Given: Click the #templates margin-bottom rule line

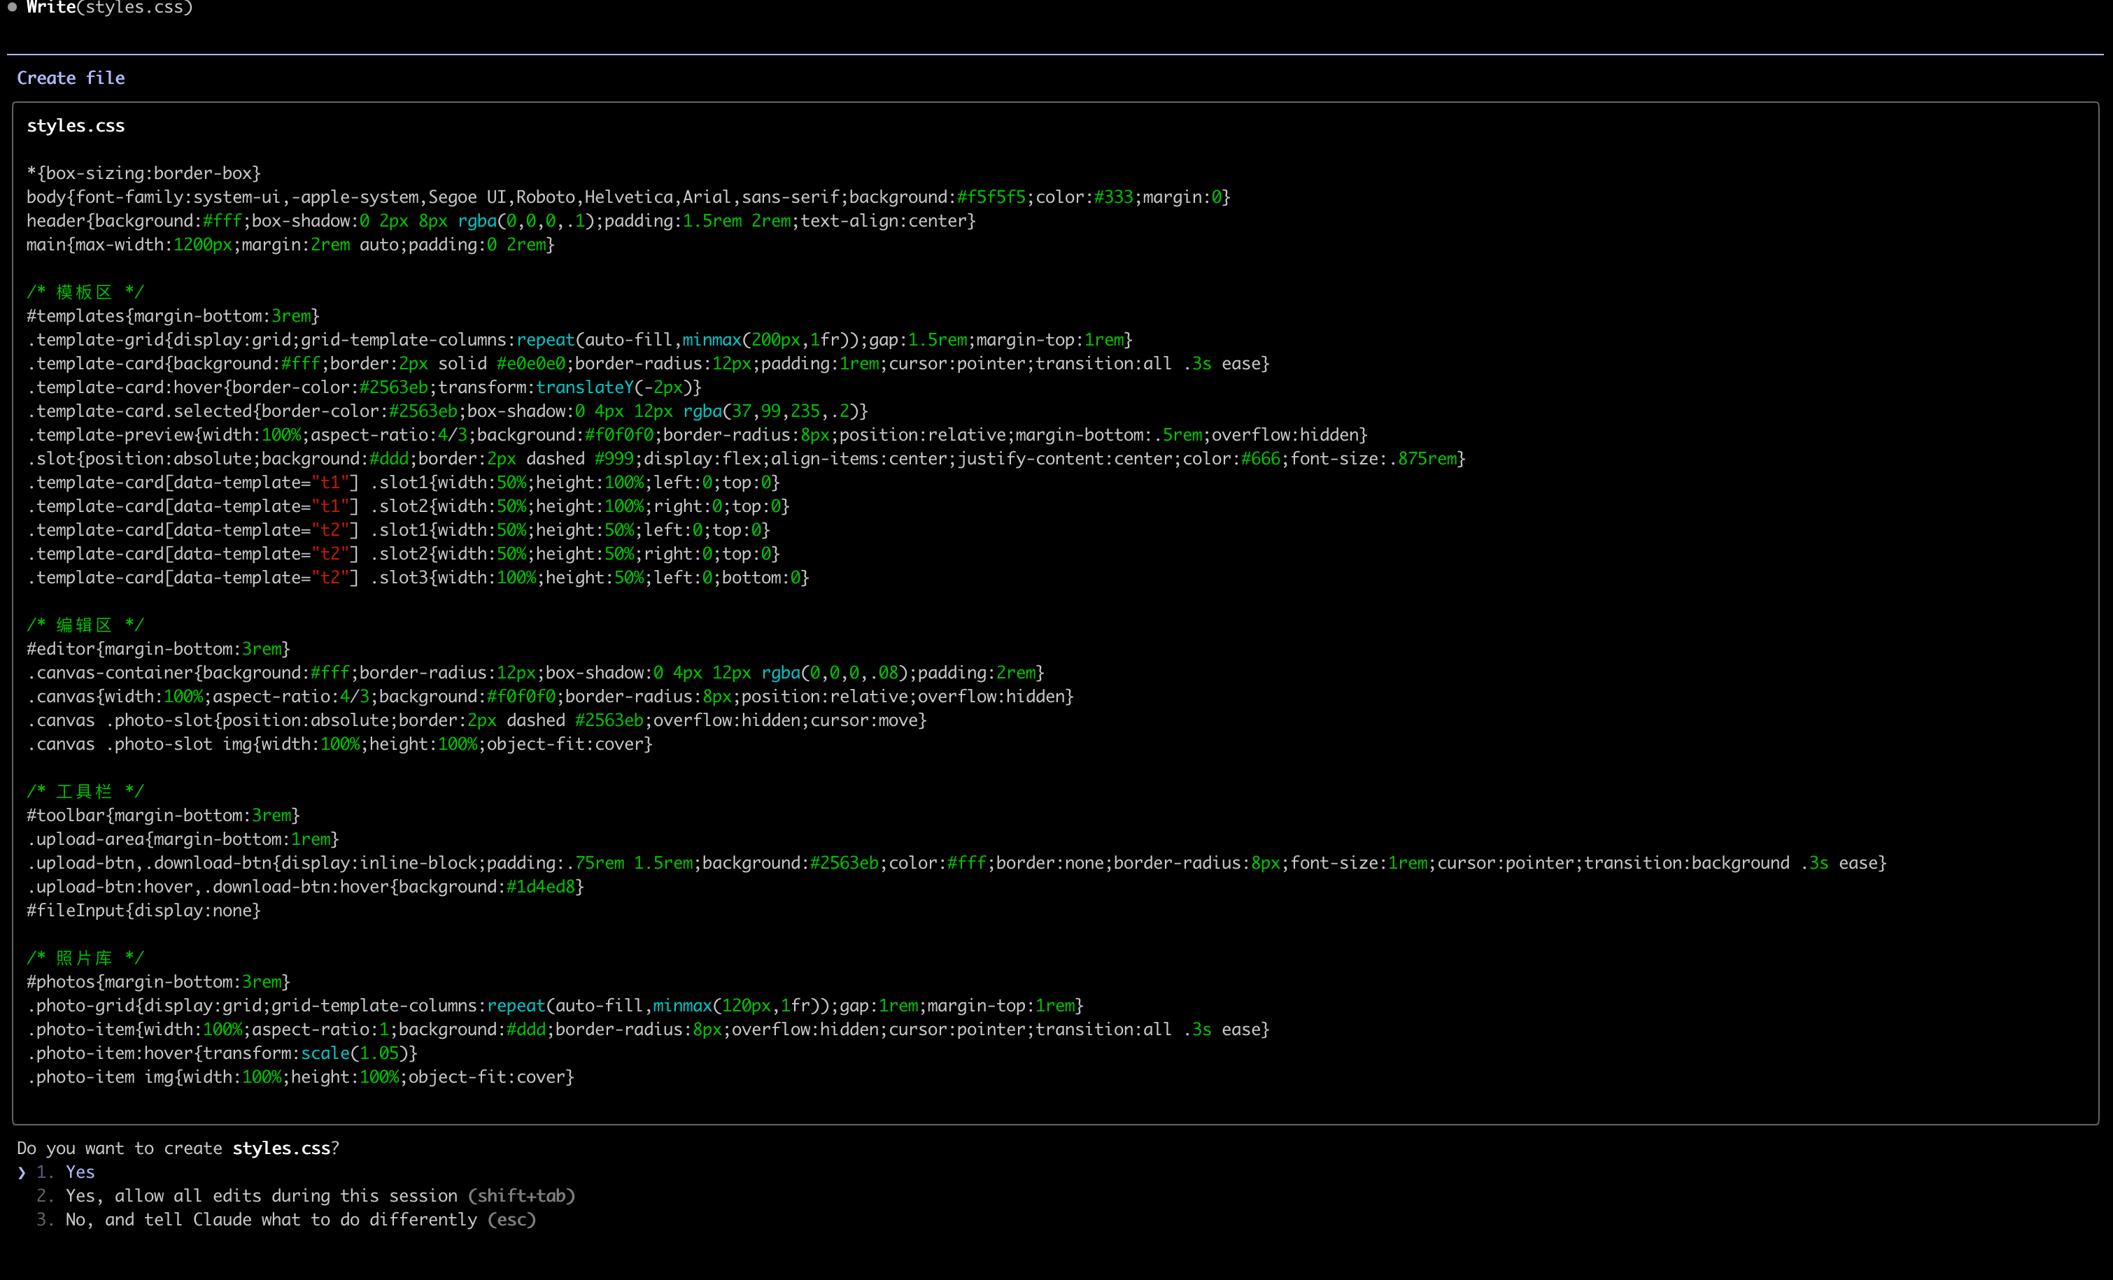Looking at the screenshot, I should coord(172,316).
